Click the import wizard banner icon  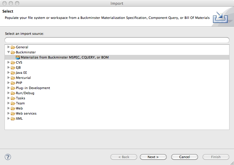220,17
